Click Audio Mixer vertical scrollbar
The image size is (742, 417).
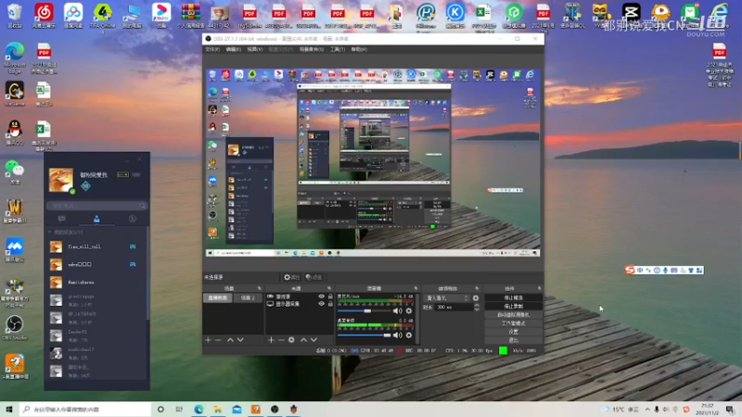click(416, 318)
